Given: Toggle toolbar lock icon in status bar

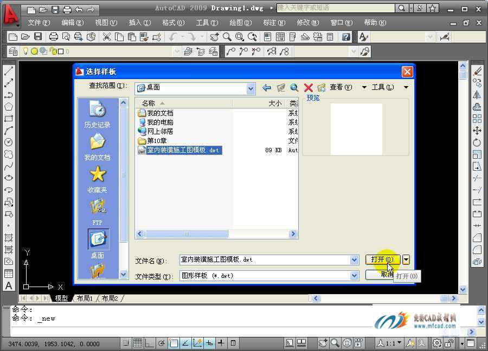Looking at the screenshot, I should coord(449,343).
